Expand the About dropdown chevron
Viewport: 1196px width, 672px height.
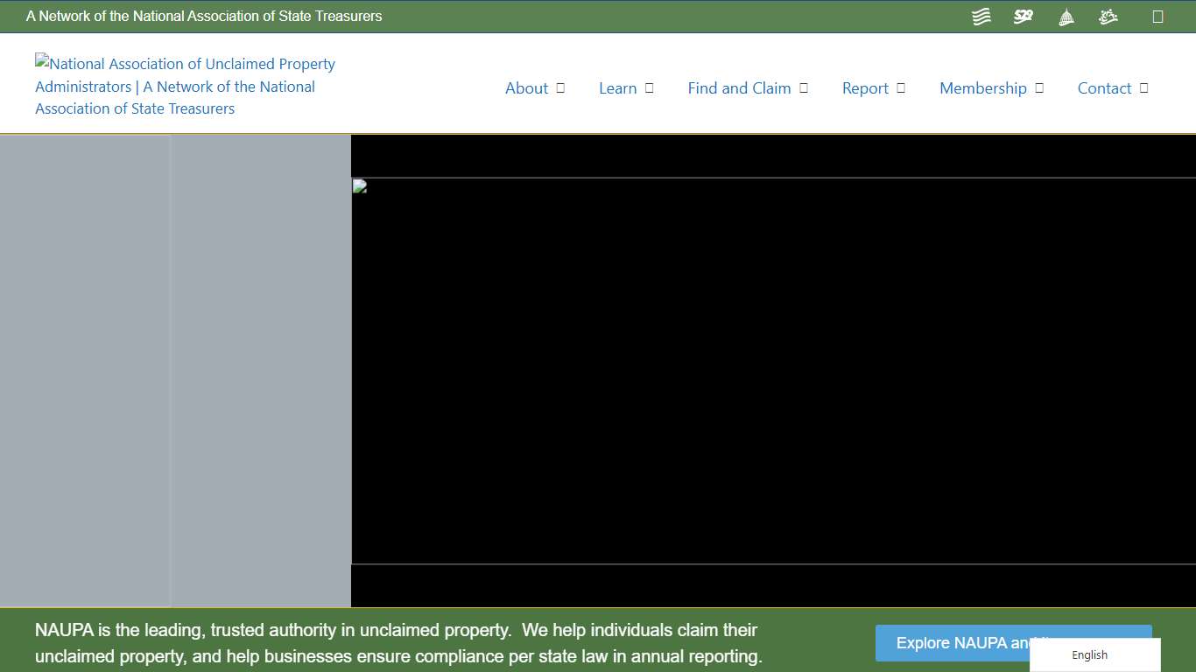tap(561, 87)
